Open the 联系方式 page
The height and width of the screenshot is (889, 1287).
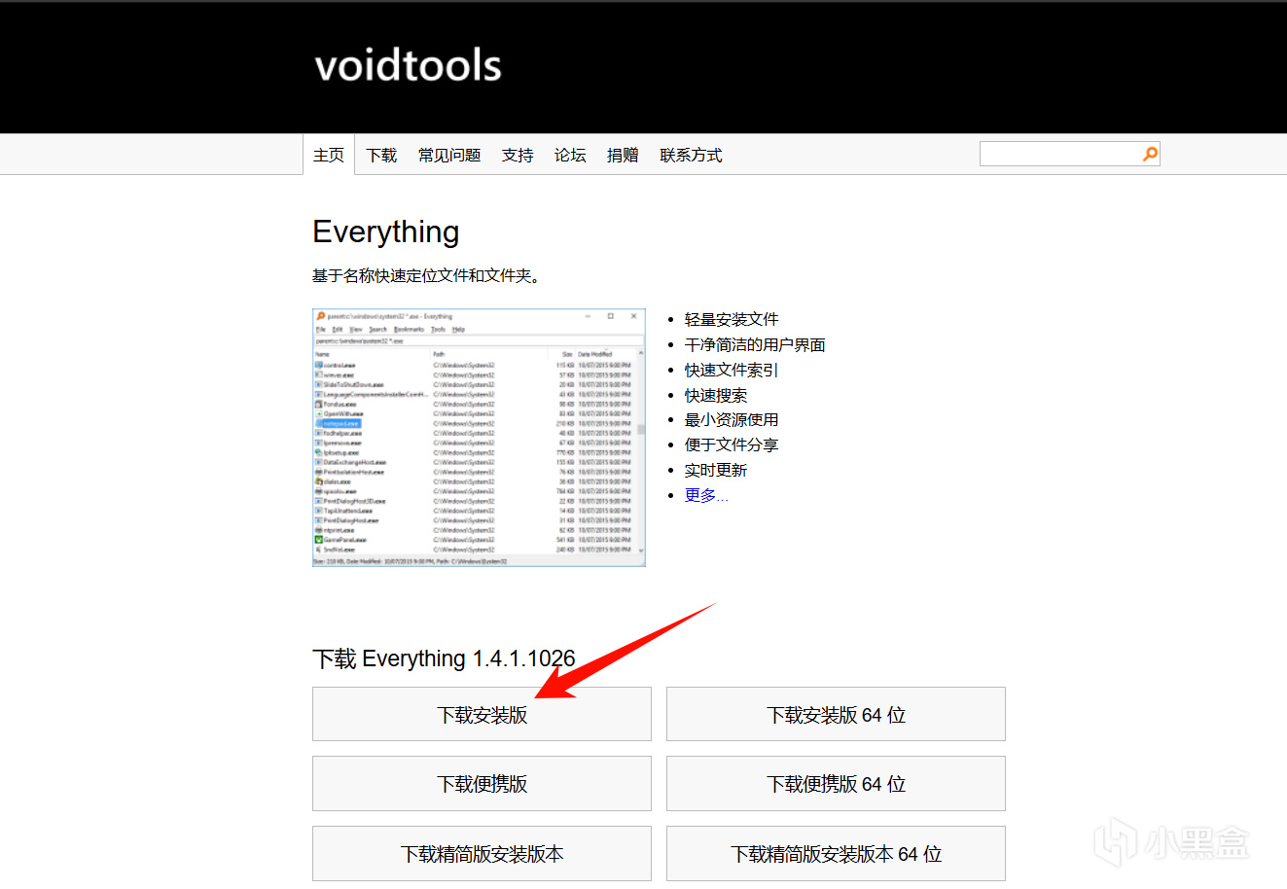(691, 155)
